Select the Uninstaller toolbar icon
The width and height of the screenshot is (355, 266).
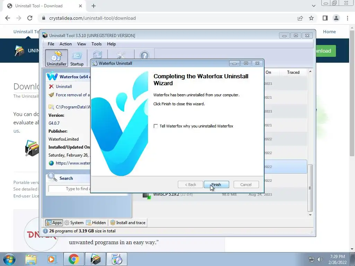57,58
